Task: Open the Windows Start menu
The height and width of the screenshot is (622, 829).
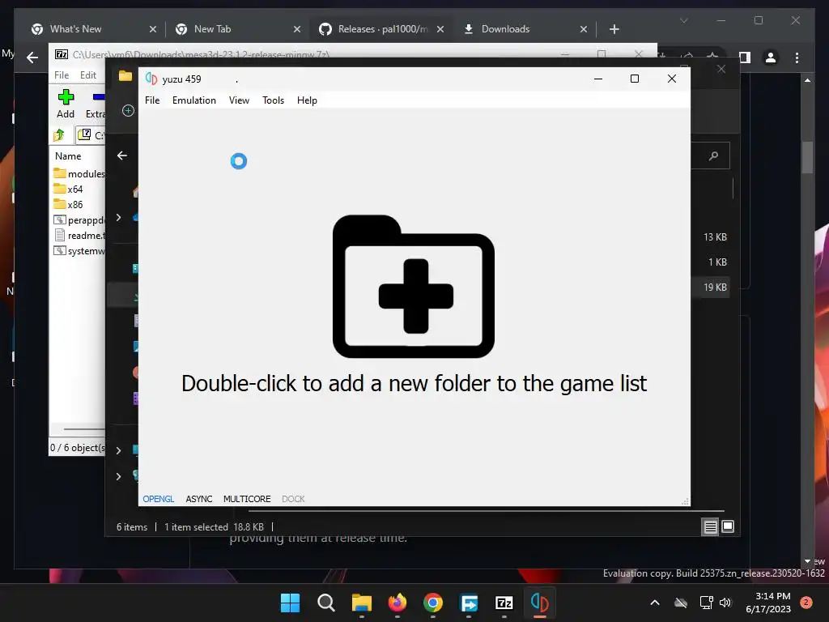Action: click(290, 603)
